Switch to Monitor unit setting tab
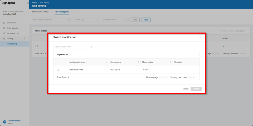This screenshot has width=253, height=126. pos(40,12)
